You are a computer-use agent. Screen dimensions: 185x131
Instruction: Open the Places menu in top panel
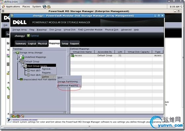click(x=26, y=7)
